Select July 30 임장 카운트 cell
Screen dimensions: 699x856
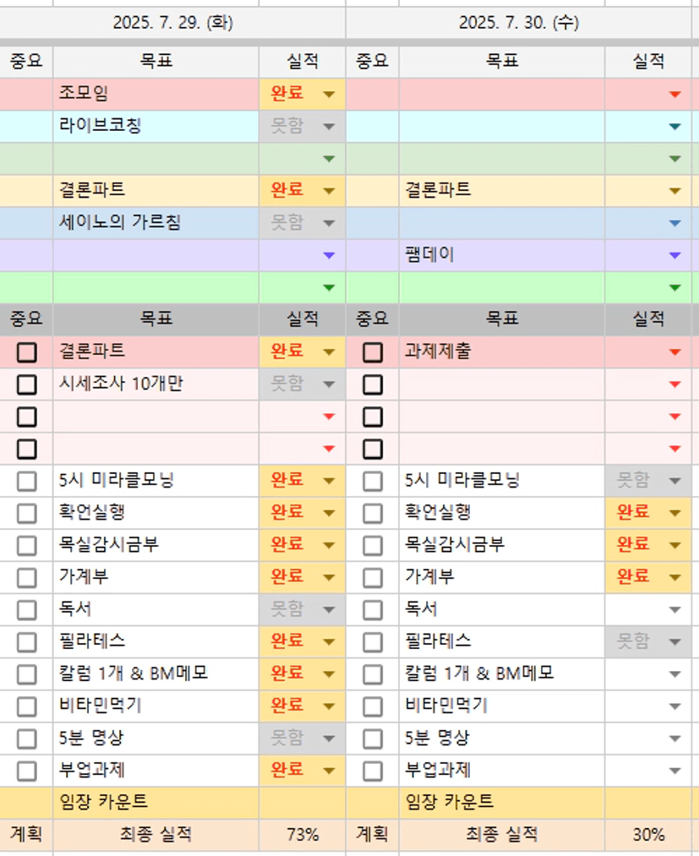point(502,802)
